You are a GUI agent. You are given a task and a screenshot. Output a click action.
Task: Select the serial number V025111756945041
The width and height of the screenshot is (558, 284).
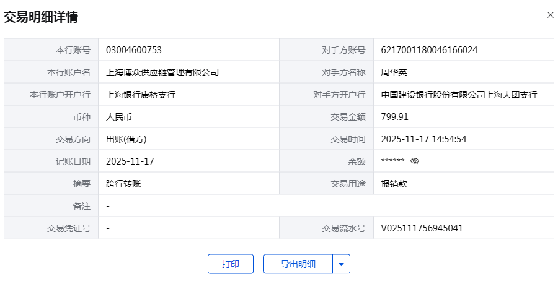point(422,228)
